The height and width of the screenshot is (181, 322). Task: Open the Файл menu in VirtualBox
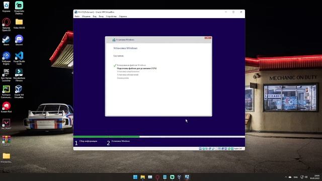[77, 17]
